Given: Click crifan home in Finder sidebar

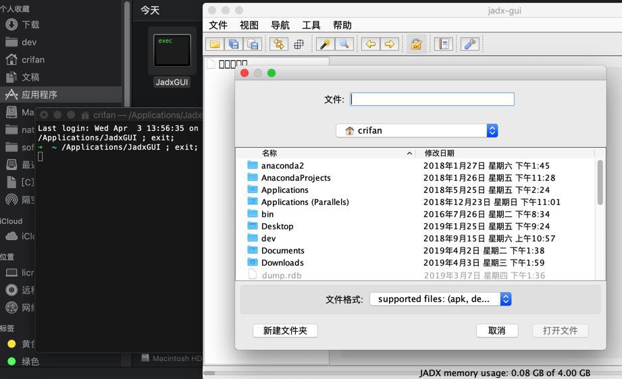Looking at the screenshot, I should tap(33, 60).
